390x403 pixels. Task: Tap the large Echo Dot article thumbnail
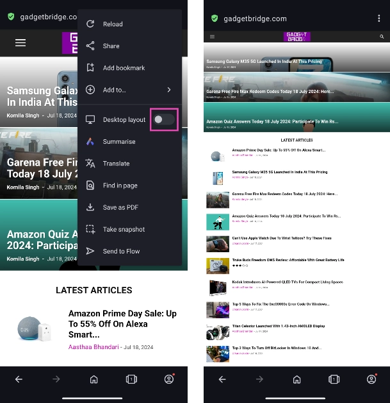(32, 329)
